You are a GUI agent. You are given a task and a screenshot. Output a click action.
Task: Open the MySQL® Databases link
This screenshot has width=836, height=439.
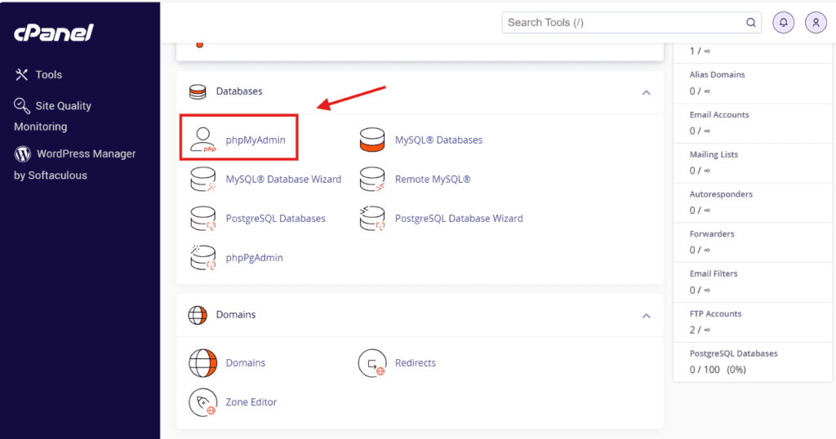click(438, 140)
